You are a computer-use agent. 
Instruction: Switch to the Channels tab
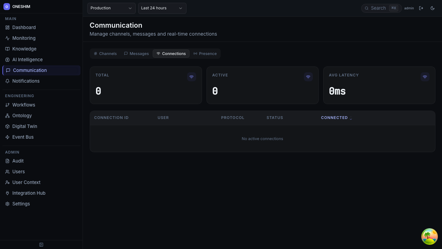(x=105, y=54)
